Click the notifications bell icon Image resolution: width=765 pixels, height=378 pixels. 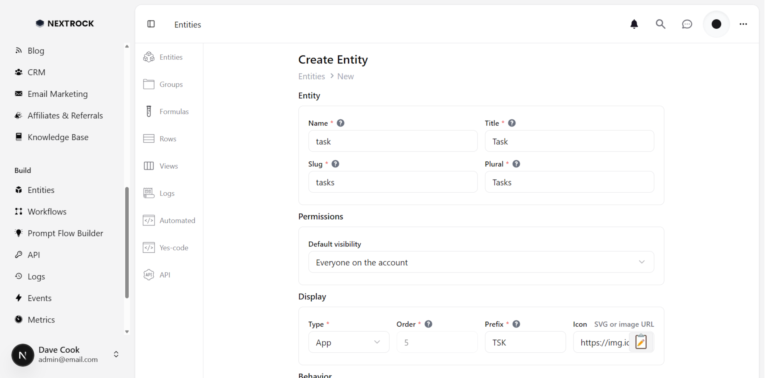(634, 24)
